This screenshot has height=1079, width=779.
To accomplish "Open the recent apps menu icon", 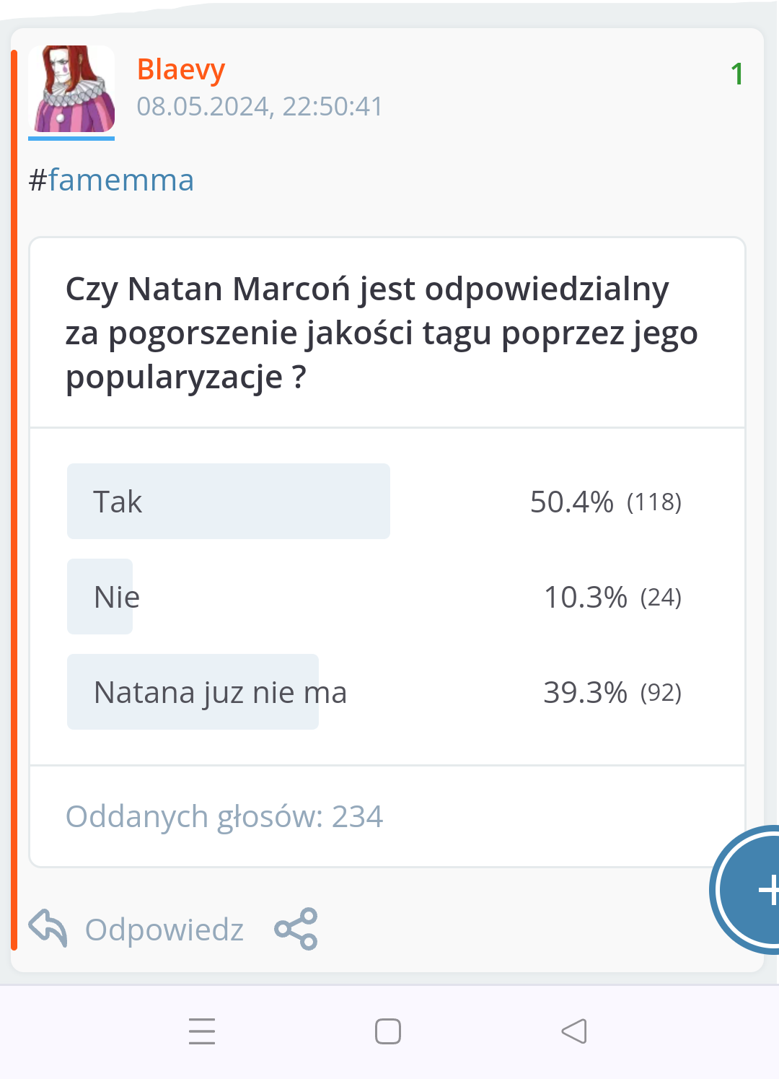I will pos(202,1031).
